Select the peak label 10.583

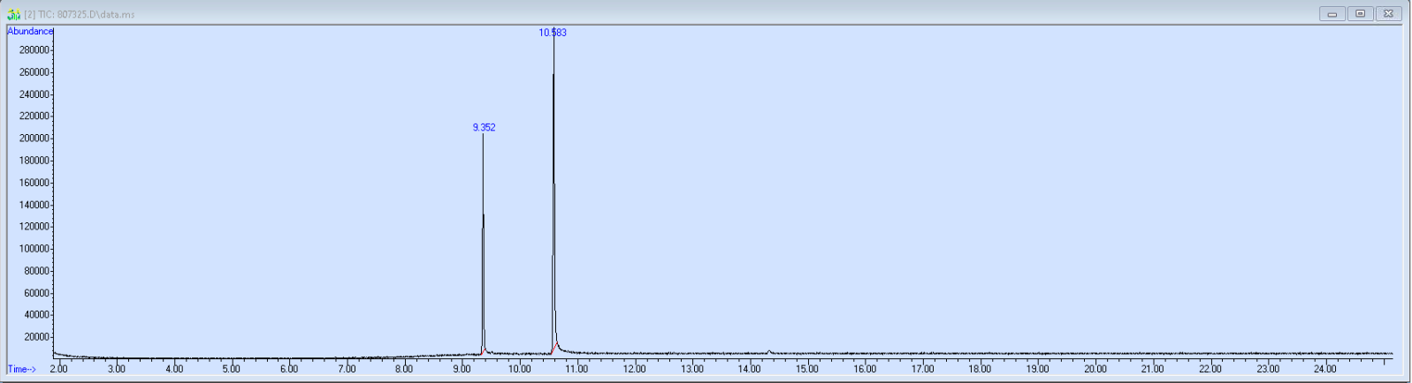[553, 33]
